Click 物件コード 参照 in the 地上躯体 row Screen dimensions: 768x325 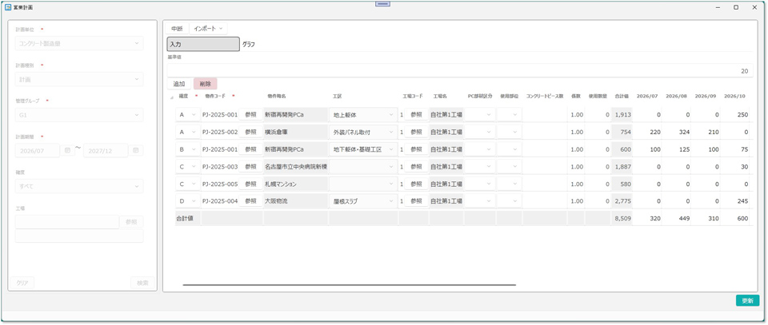(x=250, y=115)
